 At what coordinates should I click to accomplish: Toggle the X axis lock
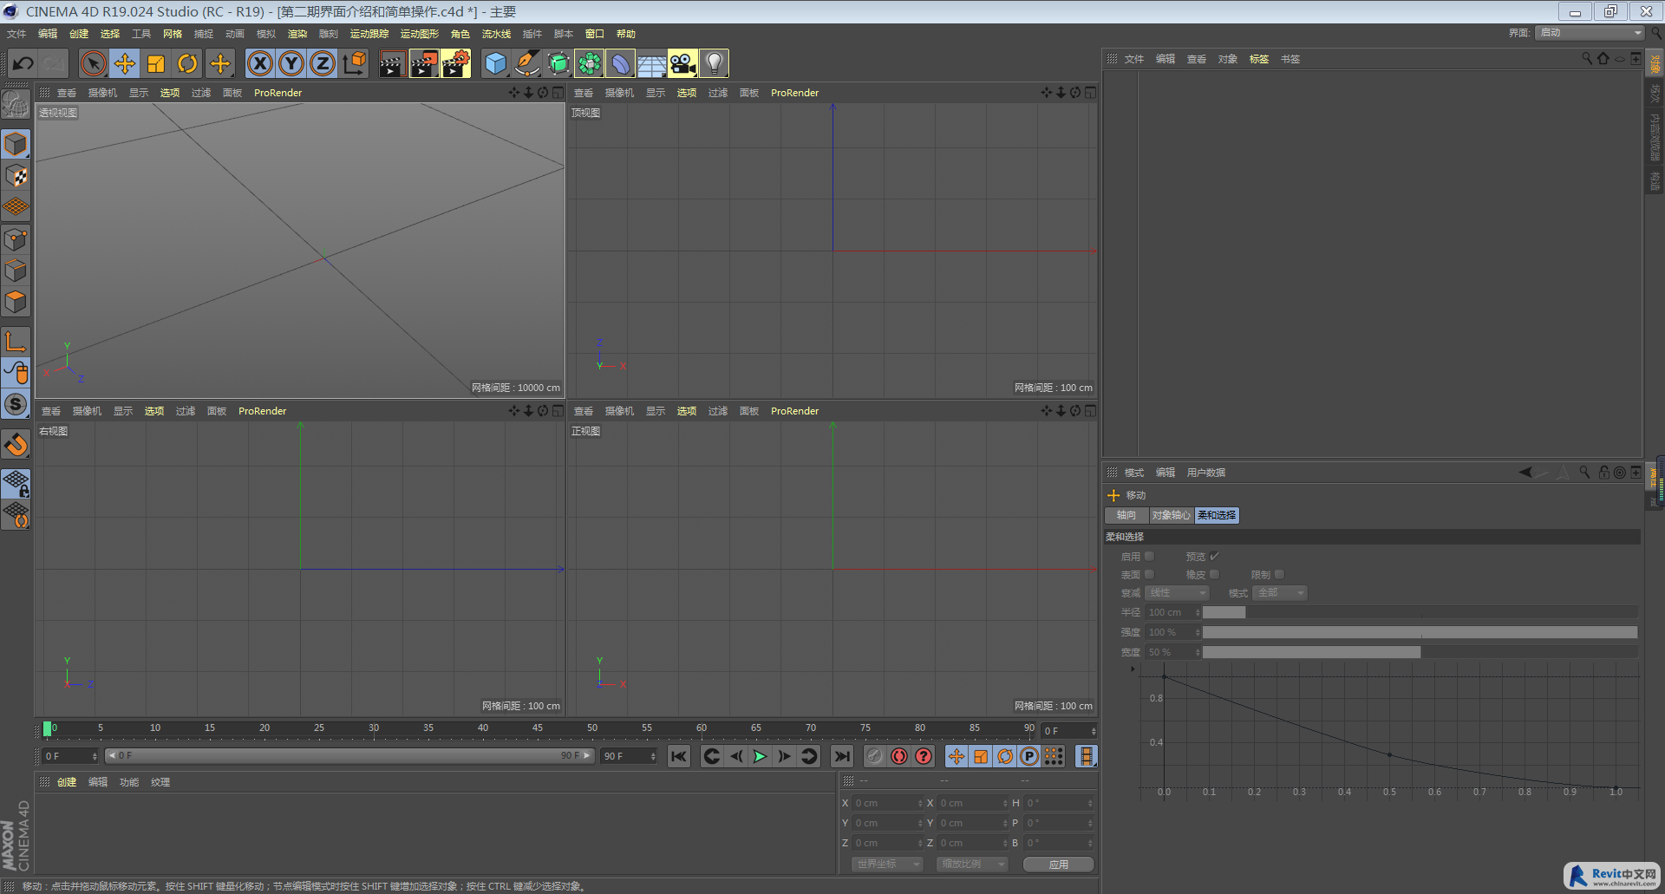coord(260,63)
